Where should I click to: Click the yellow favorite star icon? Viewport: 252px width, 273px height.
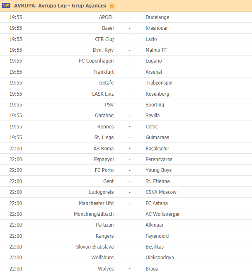point(111,6)
